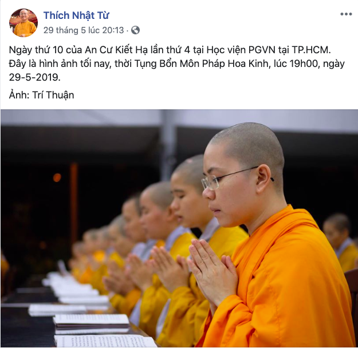The image size is (358, 348).
Task: Click the blurred nun at the photo's right edge
Action: click(x=340, y=242)
